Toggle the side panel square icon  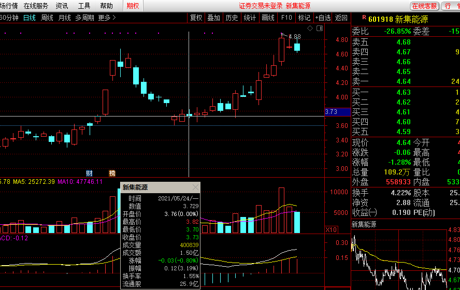[x=320, y=28]
